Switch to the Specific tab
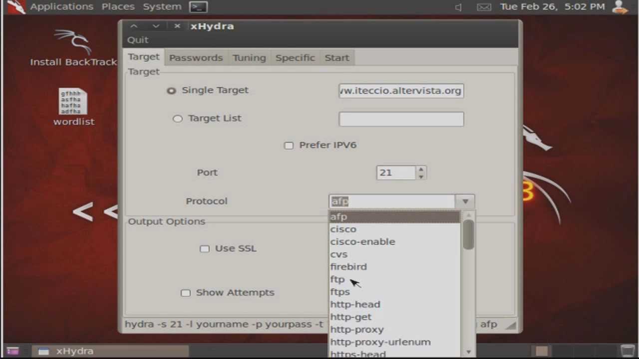Screen dimensions: 639x359 pyautogui.click(x=295, y=58)
